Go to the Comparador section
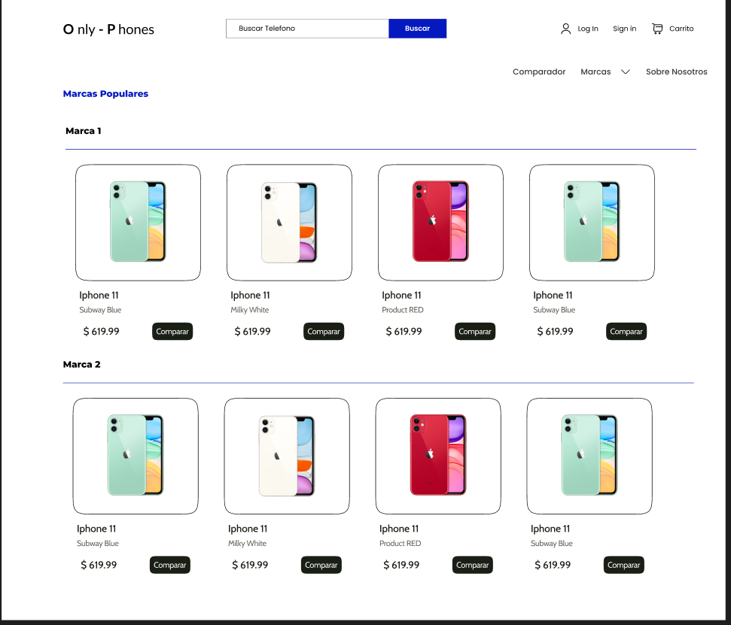The height and width of the screenshot is (625, 731). [539, 71]
